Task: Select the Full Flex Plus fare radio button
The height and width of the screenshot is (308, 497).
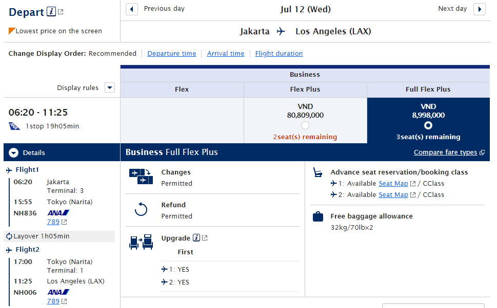Action: click(x=428, y=125)
